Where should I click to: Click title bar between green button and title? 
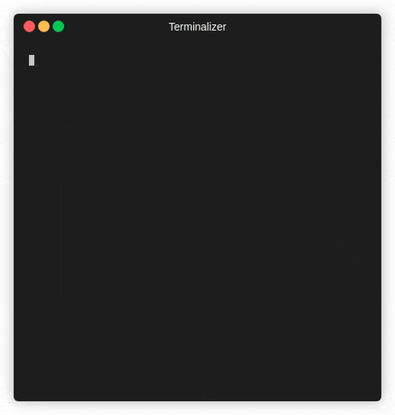[116, 27]
